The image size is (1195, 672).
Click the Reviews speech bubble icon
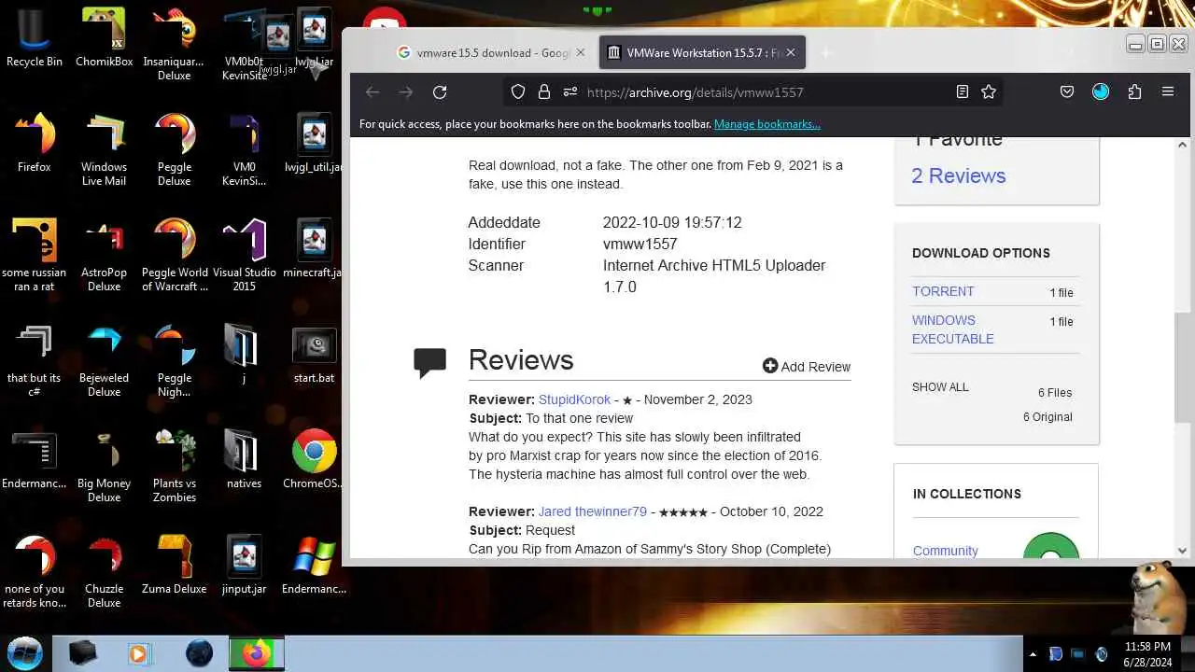429,363
